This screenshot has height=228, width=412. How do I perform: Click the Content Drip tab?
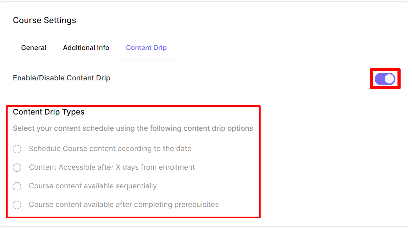146,48
